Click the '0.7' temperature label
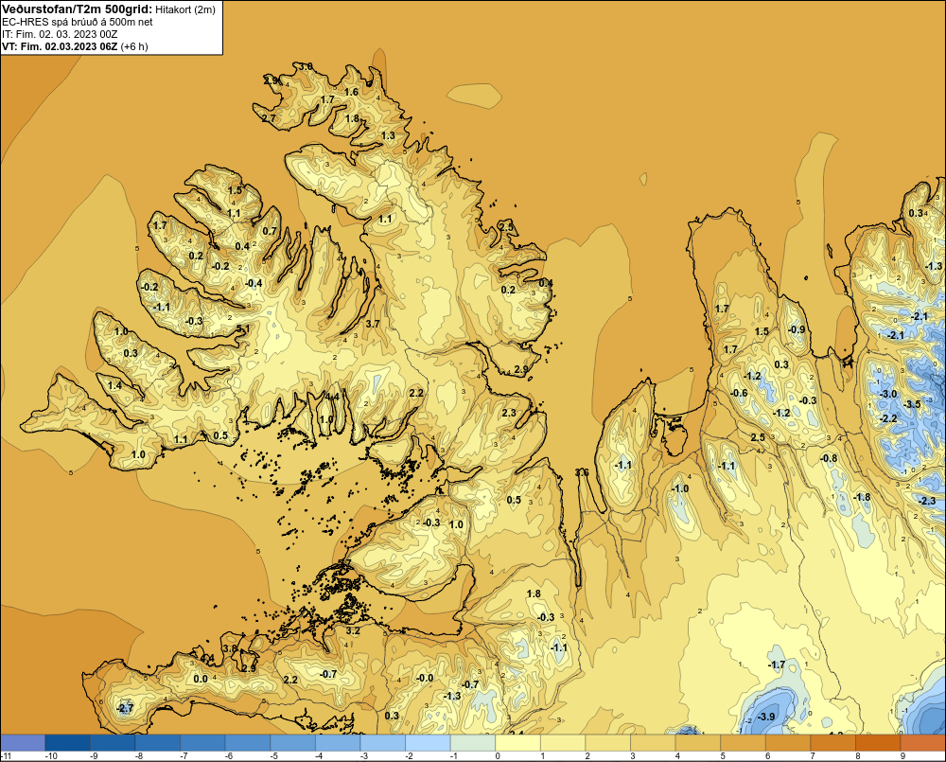This screenshot has height=762, width=946. pos(270,231)
